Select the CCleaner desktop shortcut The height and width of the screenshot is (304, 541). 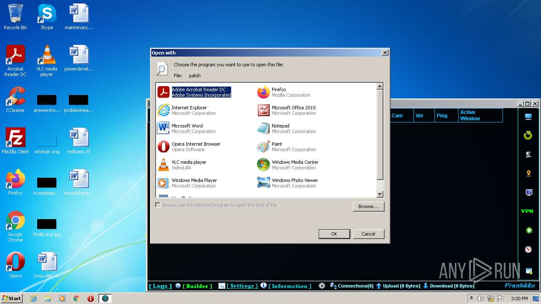15,100
